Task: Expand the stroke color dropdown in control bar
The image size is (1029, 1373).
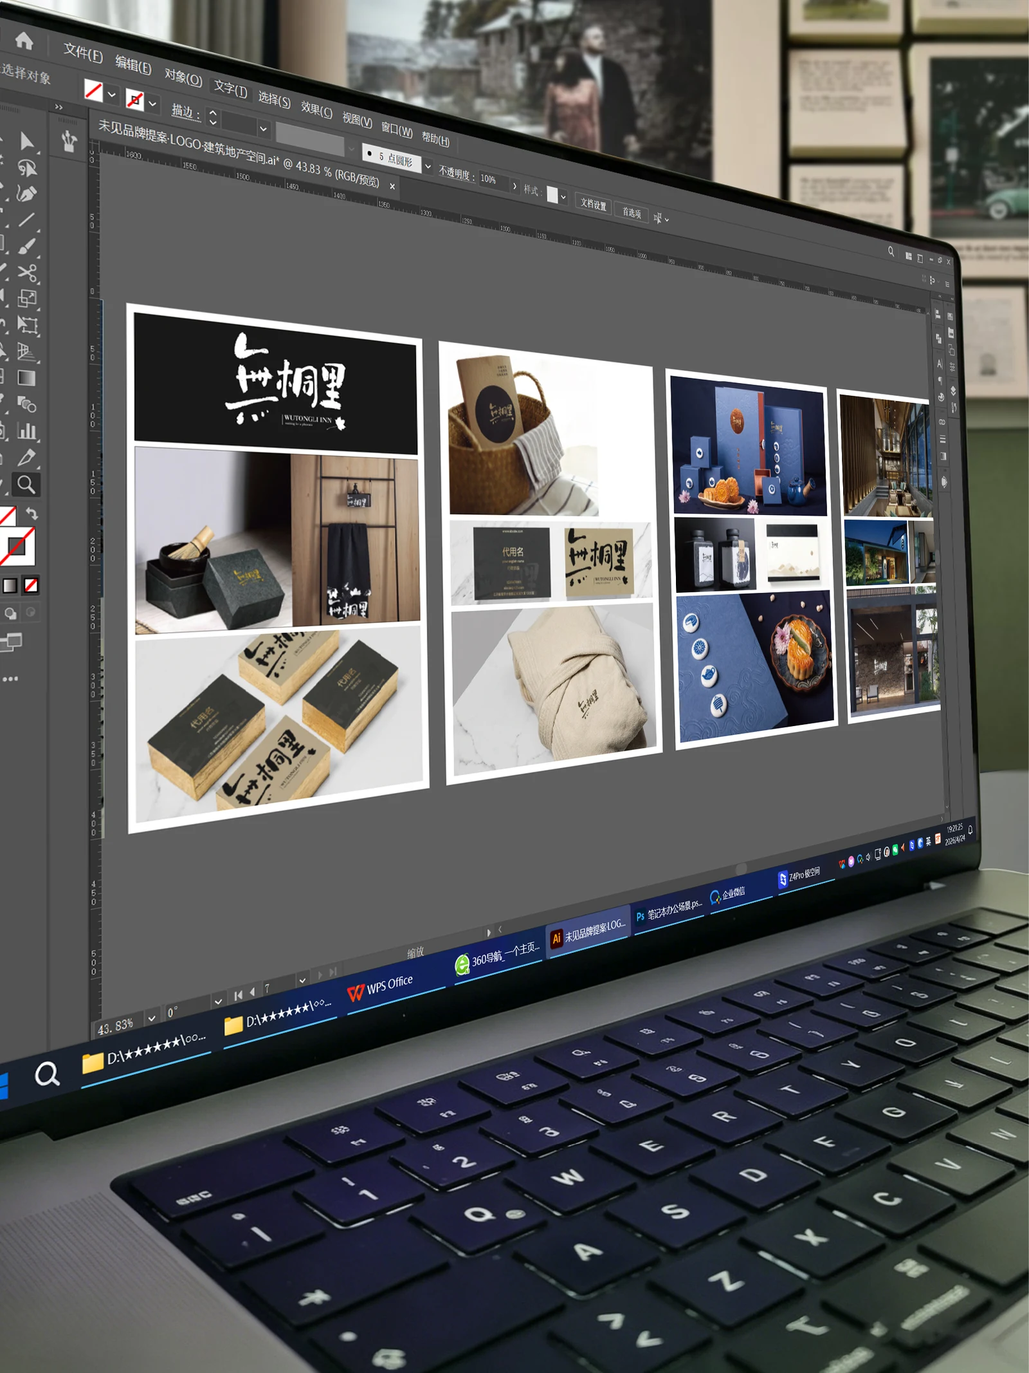Action: [152, 103]
